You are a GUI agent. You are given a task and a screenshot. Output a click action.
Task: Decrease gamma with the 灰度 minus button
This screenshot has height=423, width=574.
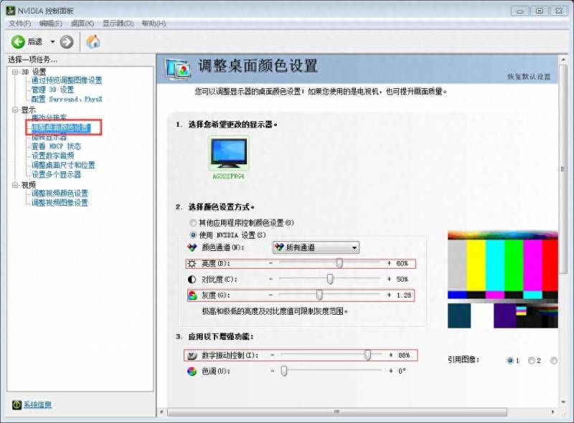pos(271,295)
